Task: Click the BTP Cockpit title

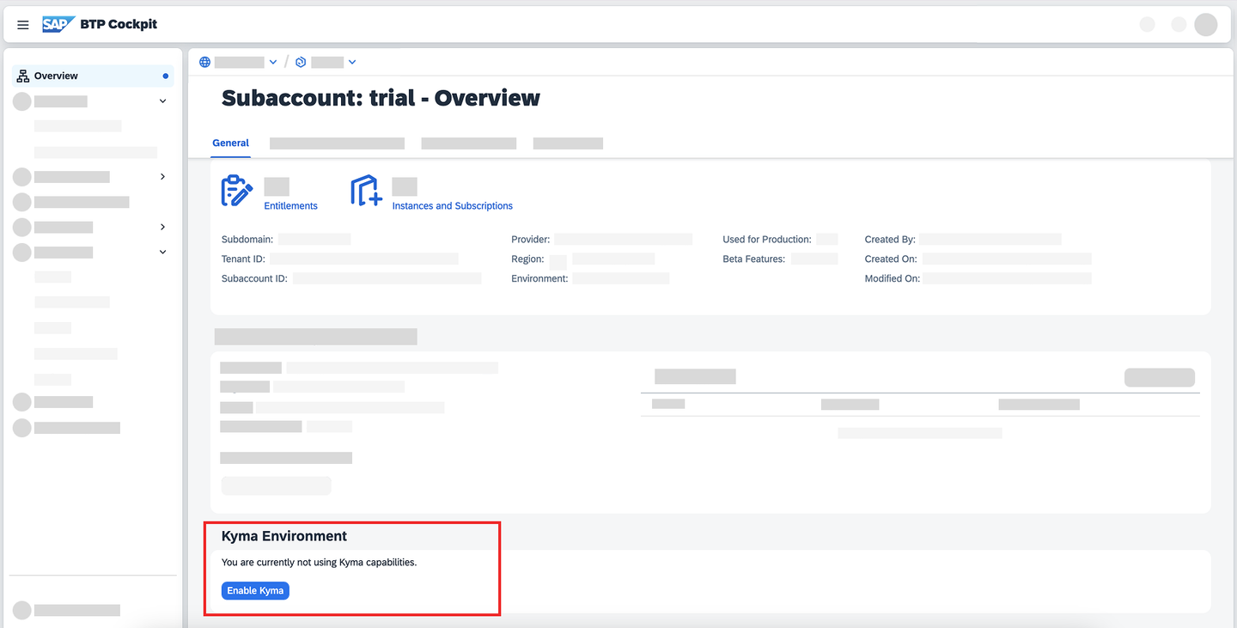Action: point(119,24)
